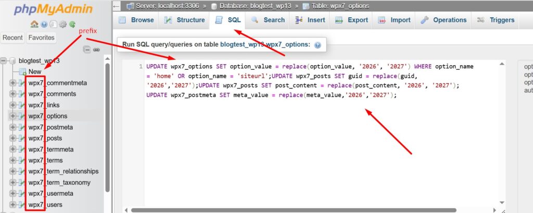Open the Insert tab
The height and width of the screenshot is (213, 533).
tap(310, 20)
